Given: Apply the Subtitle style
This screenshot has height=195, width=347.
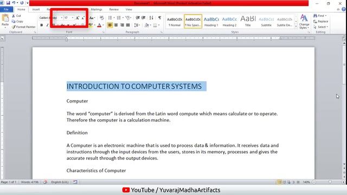Looking at the screenshot, I should click(266, 22).
